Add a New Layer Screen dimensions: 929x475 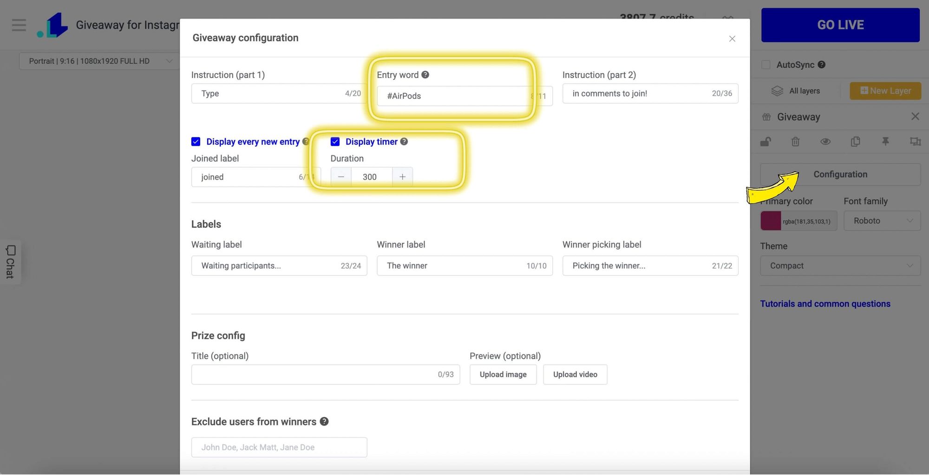coord(885,91)
